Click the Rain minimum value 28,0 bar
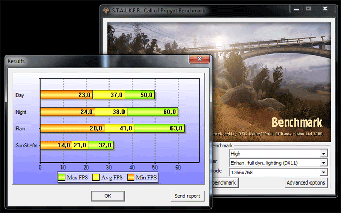 [72, 128]
